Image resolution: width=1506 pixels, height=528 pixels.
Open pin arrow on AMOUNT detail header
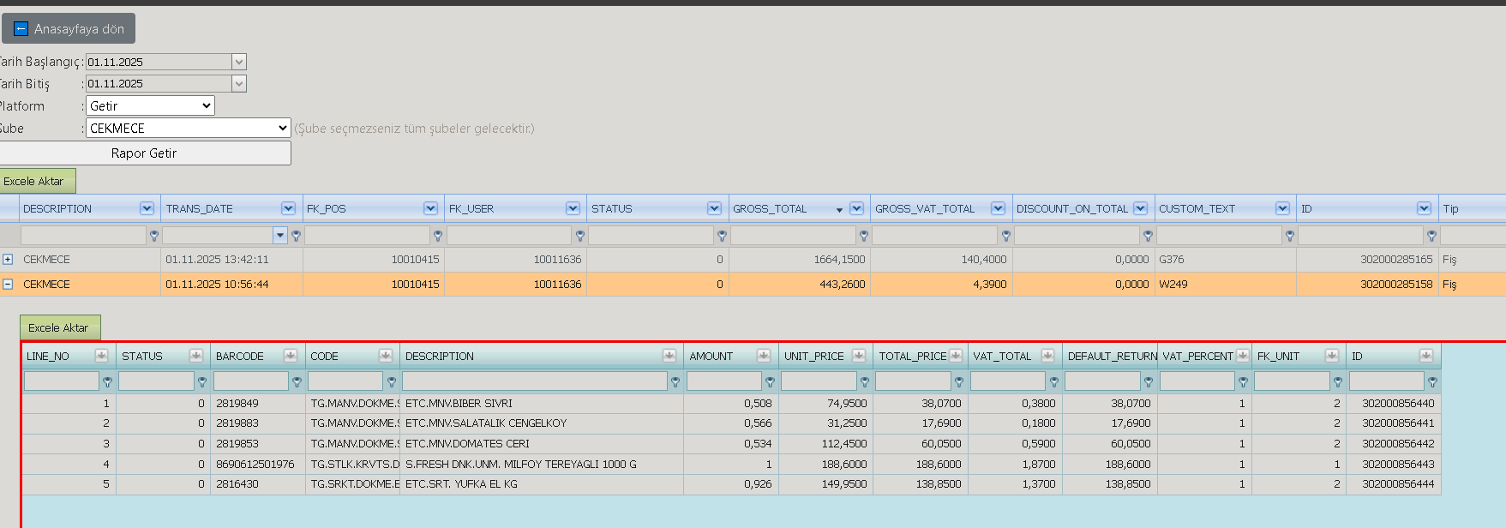pyautogui.click(x=763, y=356)
